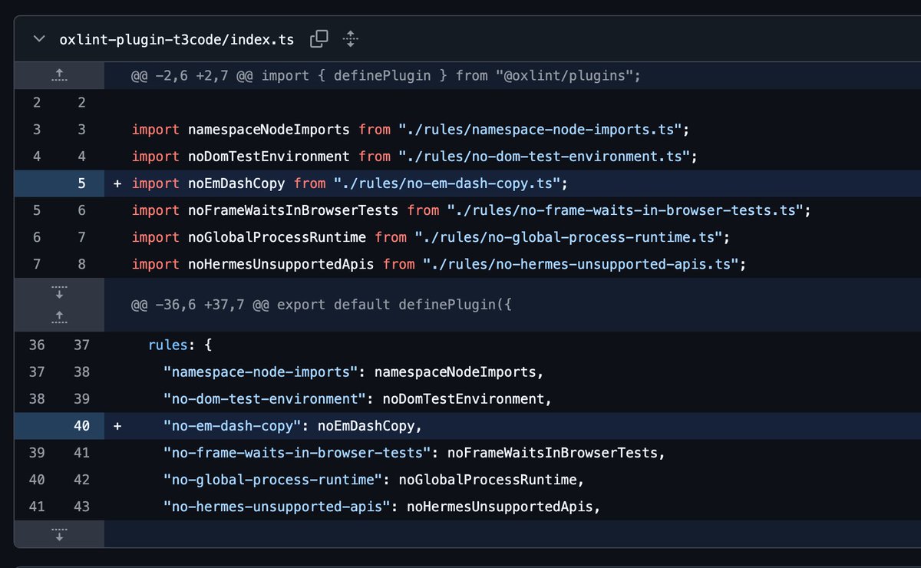Viewport: 921px width, 568px height.
Task: Expand up above the rules hunk
Action: point(59,317)
